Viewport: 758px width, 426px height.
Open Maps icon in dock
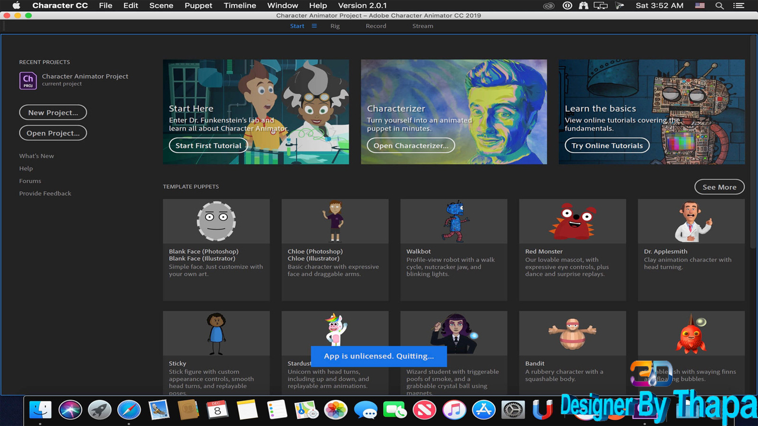[306, 409]
